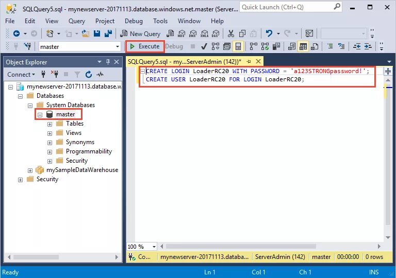This screenshot has width=396, height=278.
Task: Click Object Explorer activity monitor pulse icon
Action: 100,75
